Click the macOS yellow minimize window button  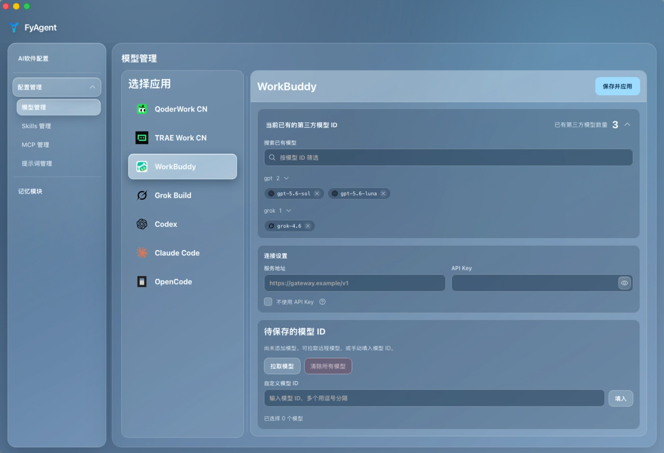tap(16, 6)
